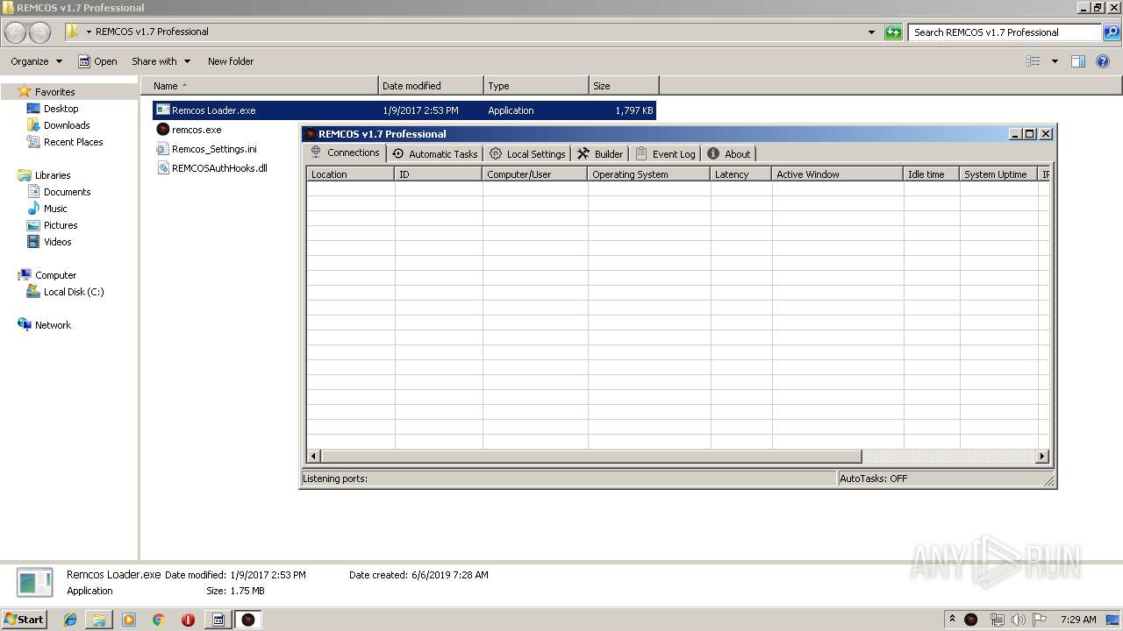The width and height of the screenshot is (1123, 631).
Task: Open Recent Places in Favorites
Action: (73, 142)
